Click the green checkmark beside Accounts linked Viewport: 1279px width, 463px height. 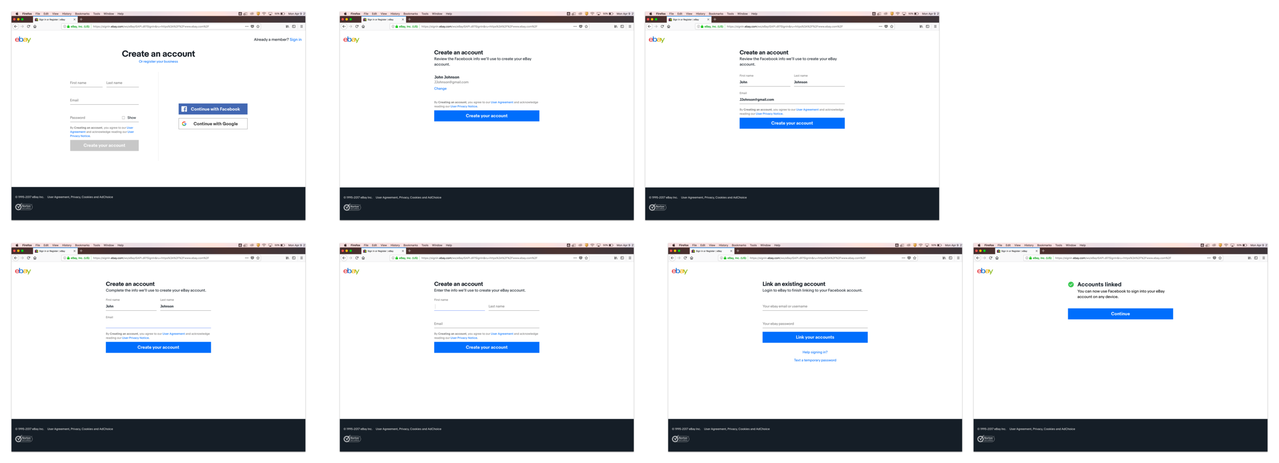click(x=1071, y=285)
